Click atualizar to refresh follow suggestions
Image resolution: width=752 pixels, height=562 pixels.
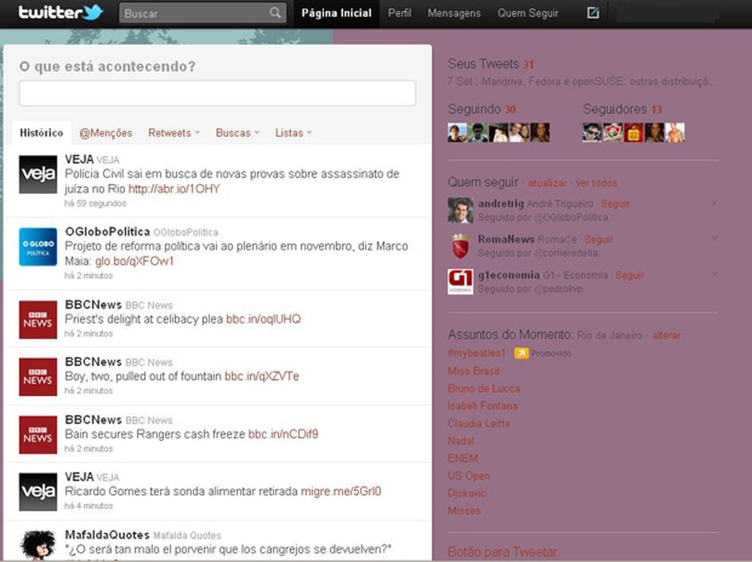pos(547,183)
